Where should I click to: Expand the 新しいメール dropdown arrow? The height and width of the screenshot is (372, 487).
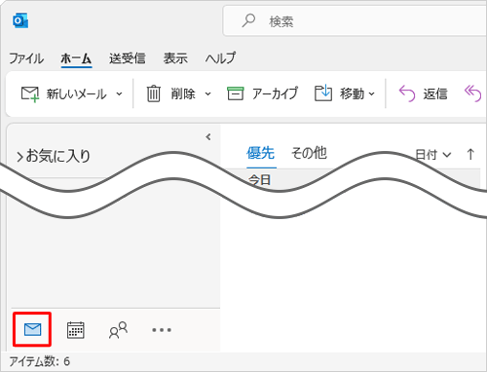(x=119, y=94)
